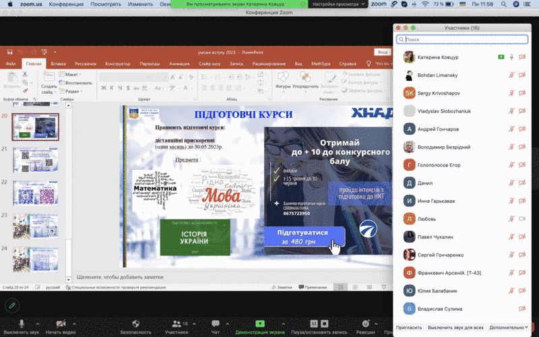
Task: Open the Security shield icon in Zoom toolbar
Action: pos(136,324)
